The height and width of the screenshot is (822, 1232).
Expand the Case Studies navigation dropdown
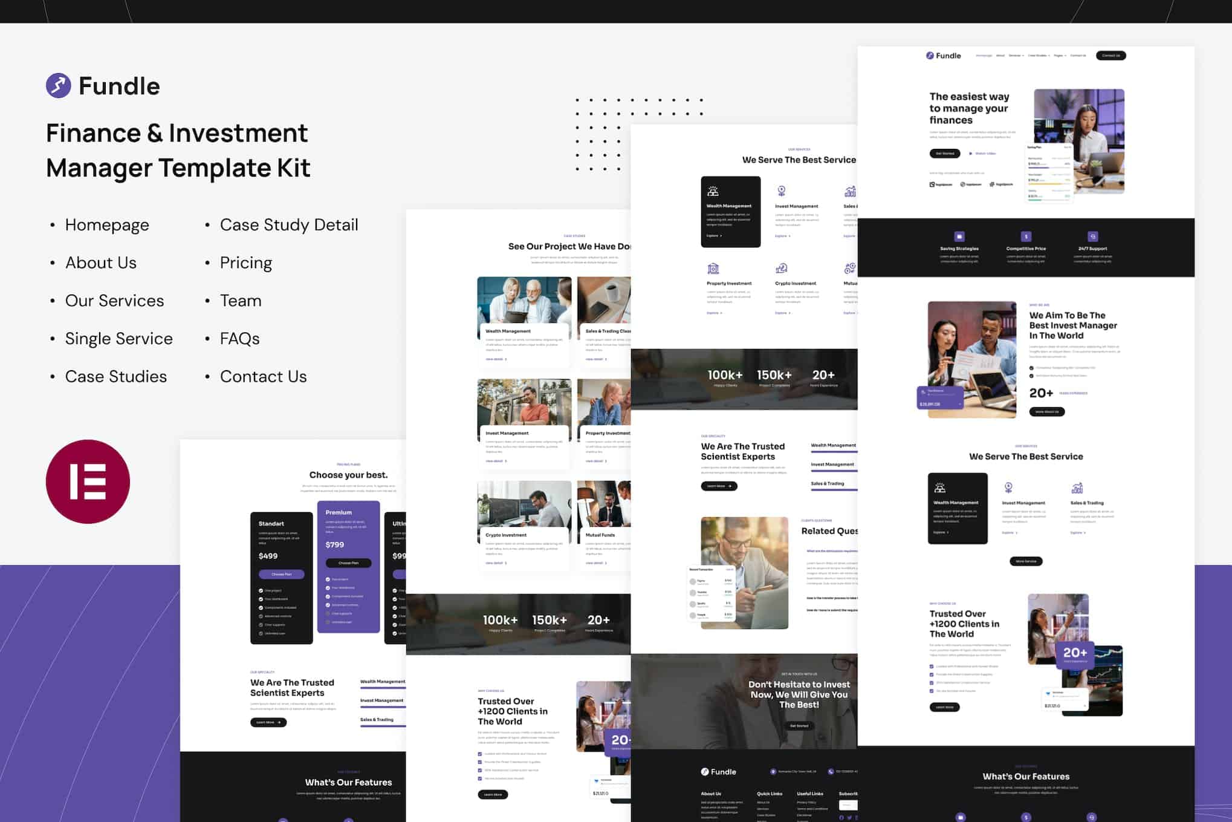click(1038, 55)
